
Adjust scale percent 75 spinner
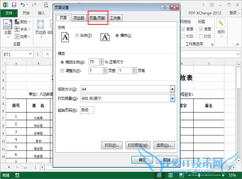click(101, 62)
